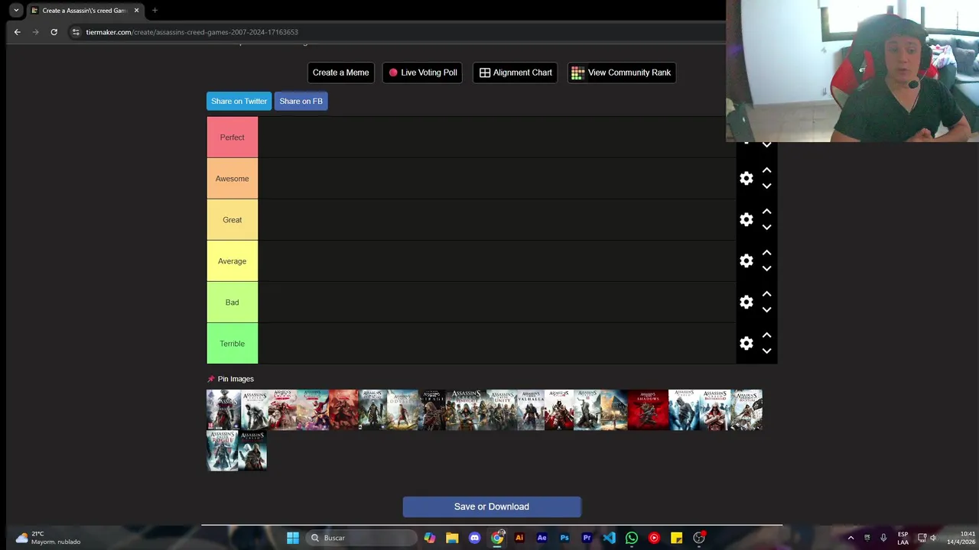Move Terrible tier row up
The image size is (979, 550).
tap(766, 335)
